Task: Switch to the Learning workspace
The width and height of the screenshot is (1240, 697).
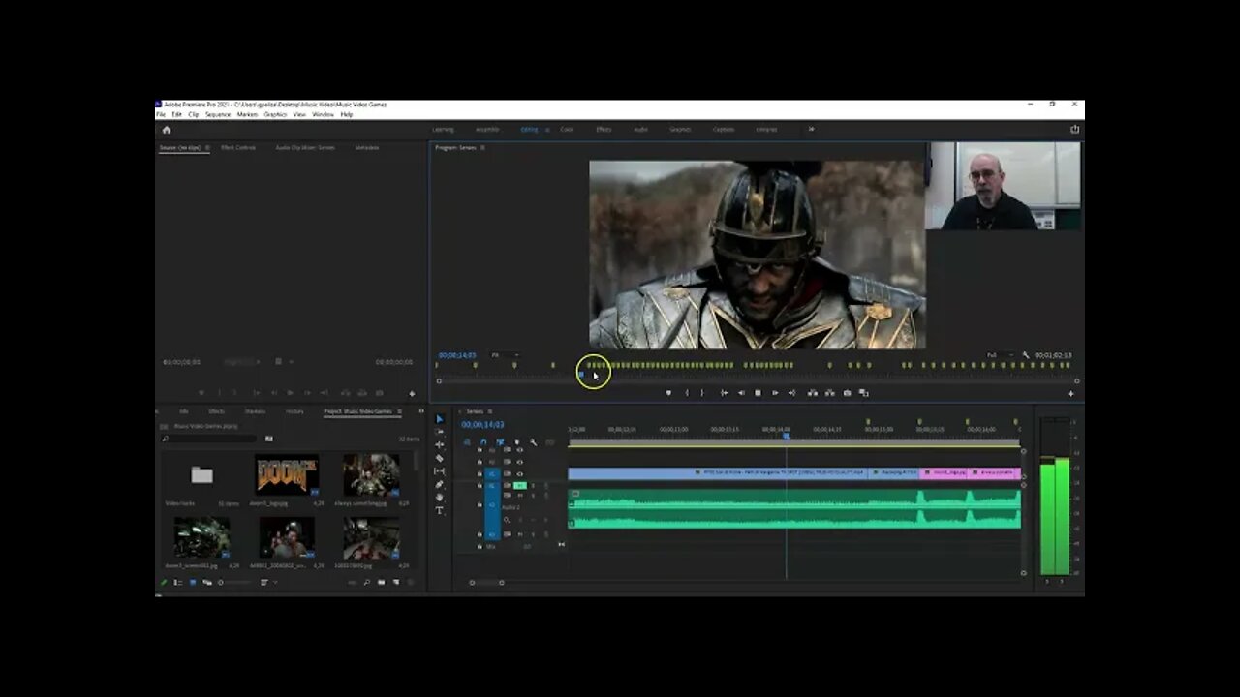Action: tap(443, 129)
